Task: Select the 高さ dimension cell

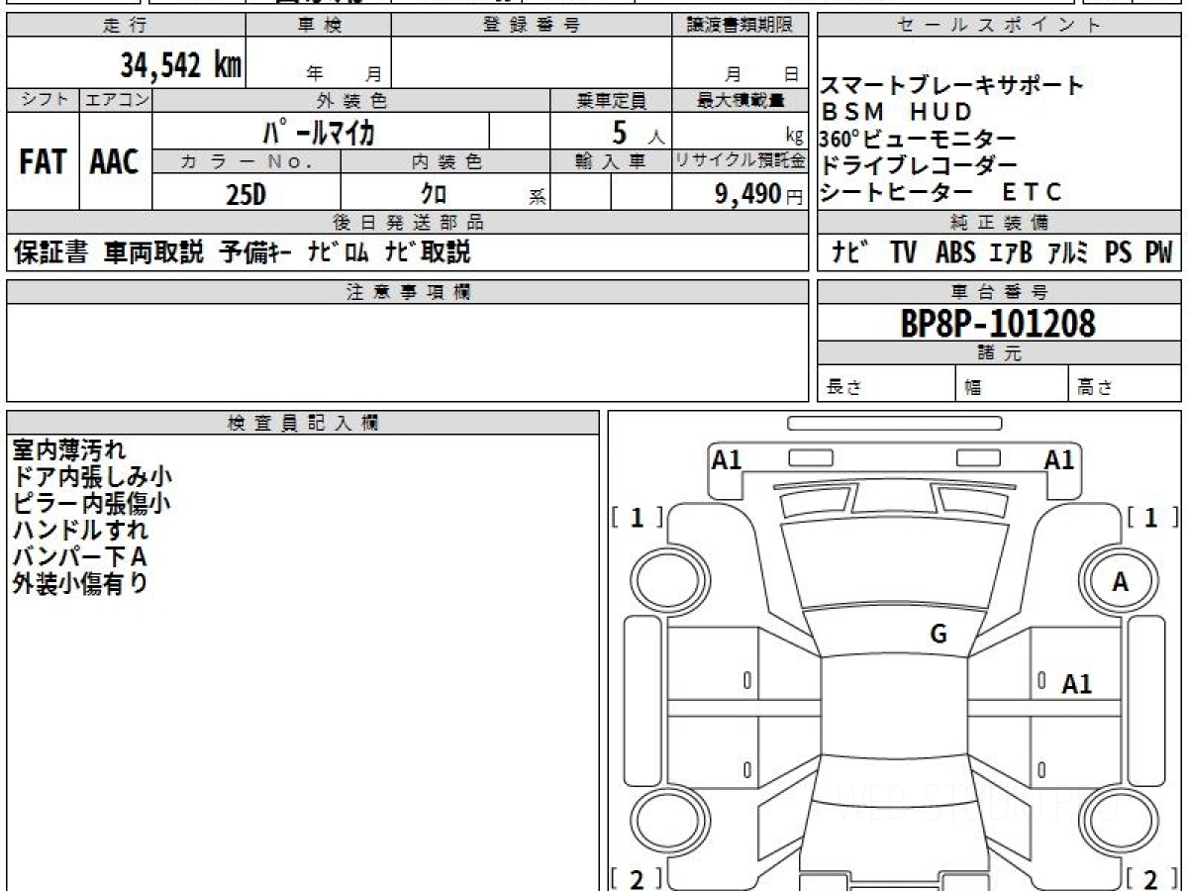Action: point(1126,384)
